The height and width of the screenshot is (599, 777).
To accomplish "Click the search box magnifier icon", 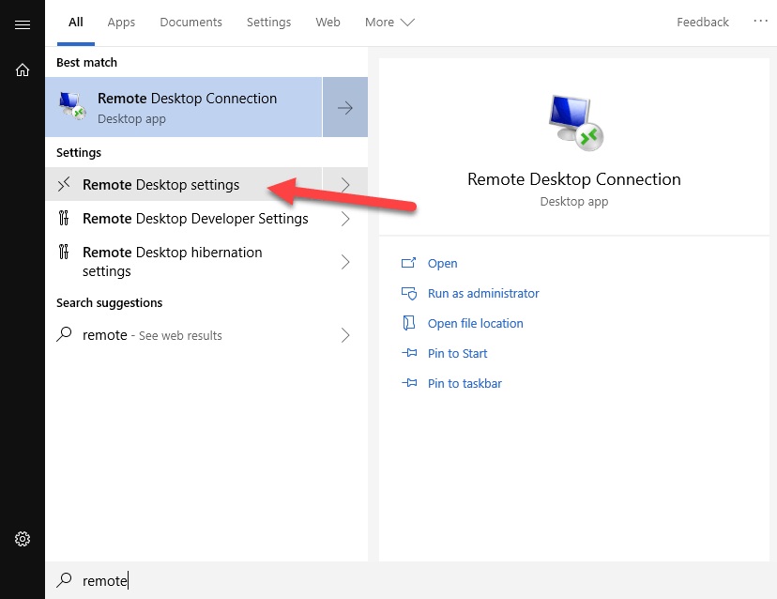I will (x=64, y=580).
